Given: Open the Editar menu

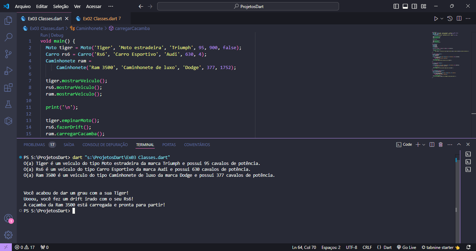Looking at the screenshot, I should pos(42,6).
